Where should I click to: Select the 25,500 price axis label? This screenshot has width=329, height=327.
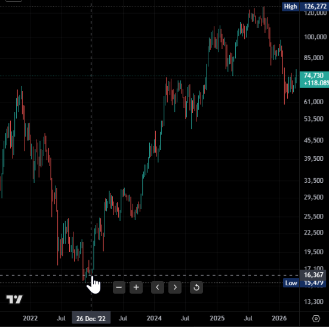point(313,216)
